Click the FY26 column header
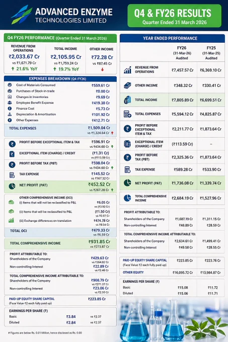The image size is (228, 342). (182, 48)
